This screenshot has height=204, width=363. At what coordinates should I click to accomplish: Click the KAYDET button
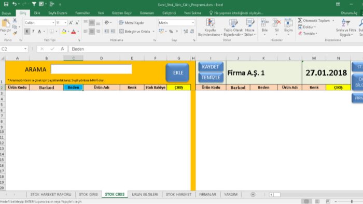(x=211, y=67)
